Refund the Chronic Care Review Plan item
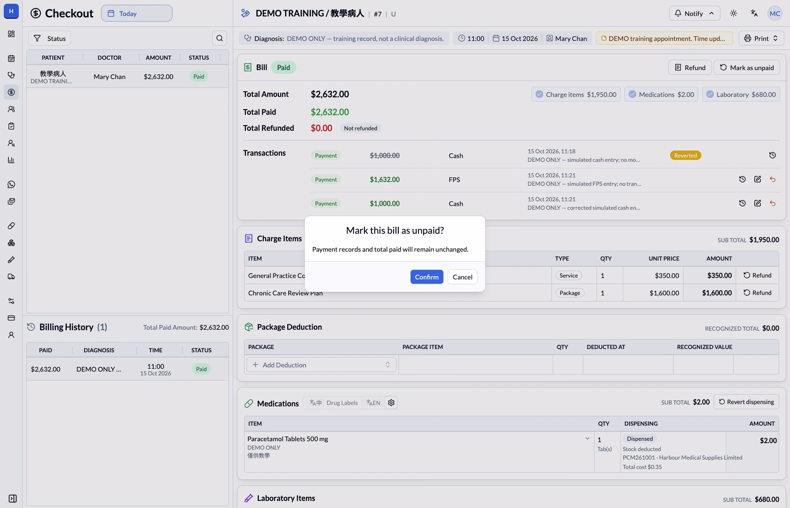790x508 pixels. point(757,293)
